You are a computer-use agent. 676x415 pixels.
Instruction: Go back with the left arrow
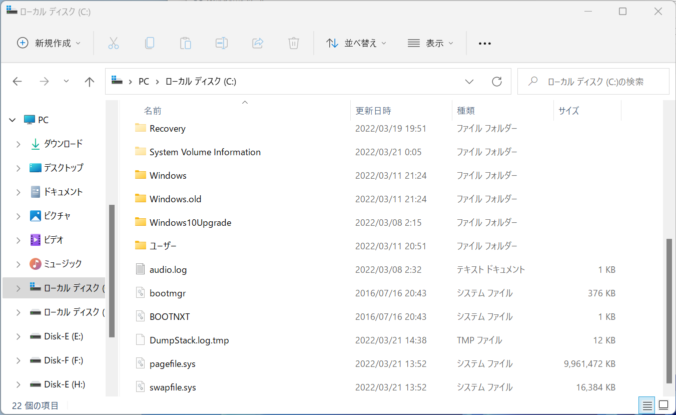[x=18, y=82]
